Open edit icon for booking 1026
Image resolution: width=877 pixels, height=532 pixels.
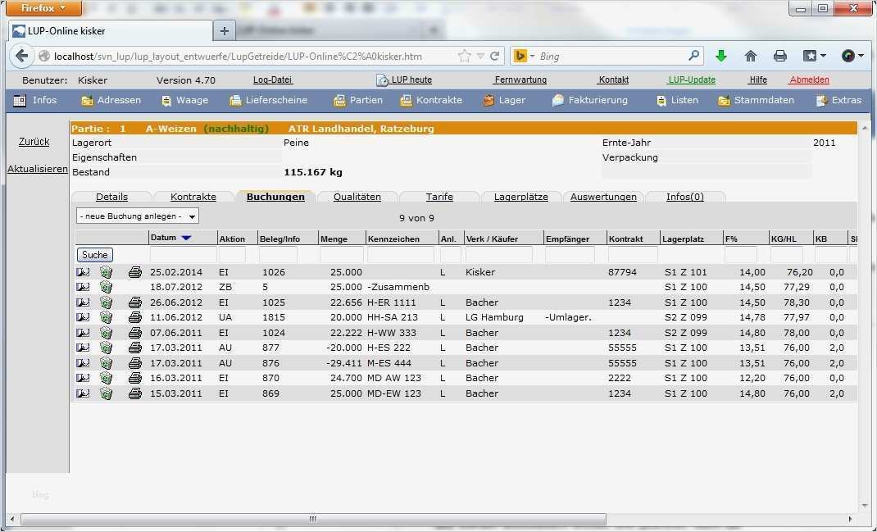(83, 272)
